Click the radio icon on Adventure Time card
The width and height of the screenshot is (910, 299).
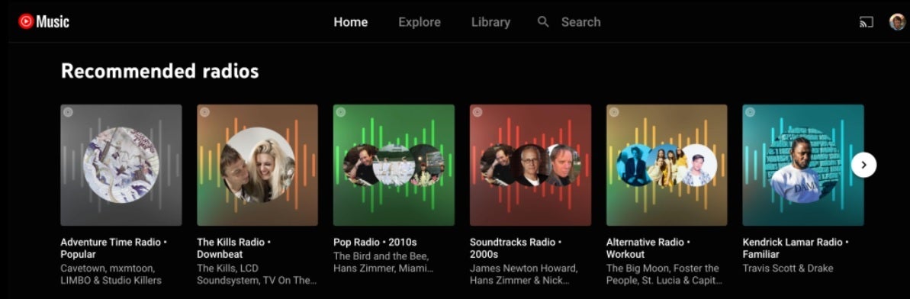point(68,112)
